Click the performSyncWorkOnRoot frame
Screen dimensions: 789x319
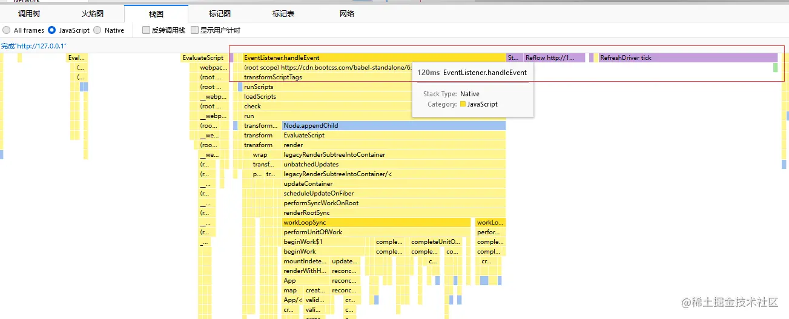[394, 203]
